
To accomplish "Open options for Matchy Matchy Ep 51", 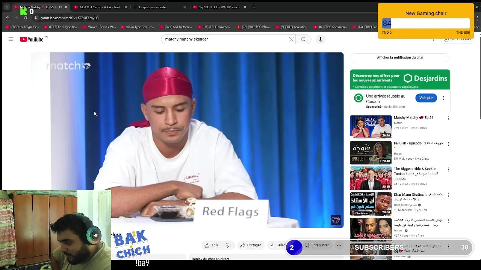I will tap(448, 118).
